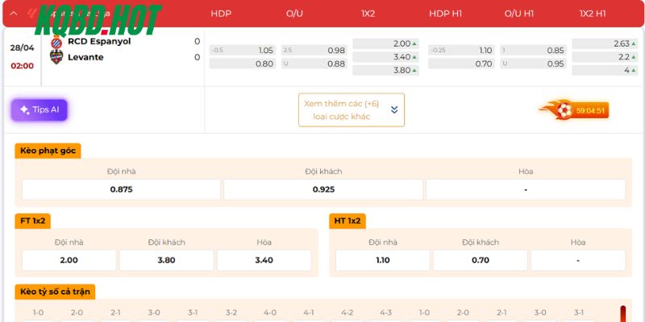Viewport: 645px width, 322px height.
Task: Open the Tips AI button
Action: (40, 110)
